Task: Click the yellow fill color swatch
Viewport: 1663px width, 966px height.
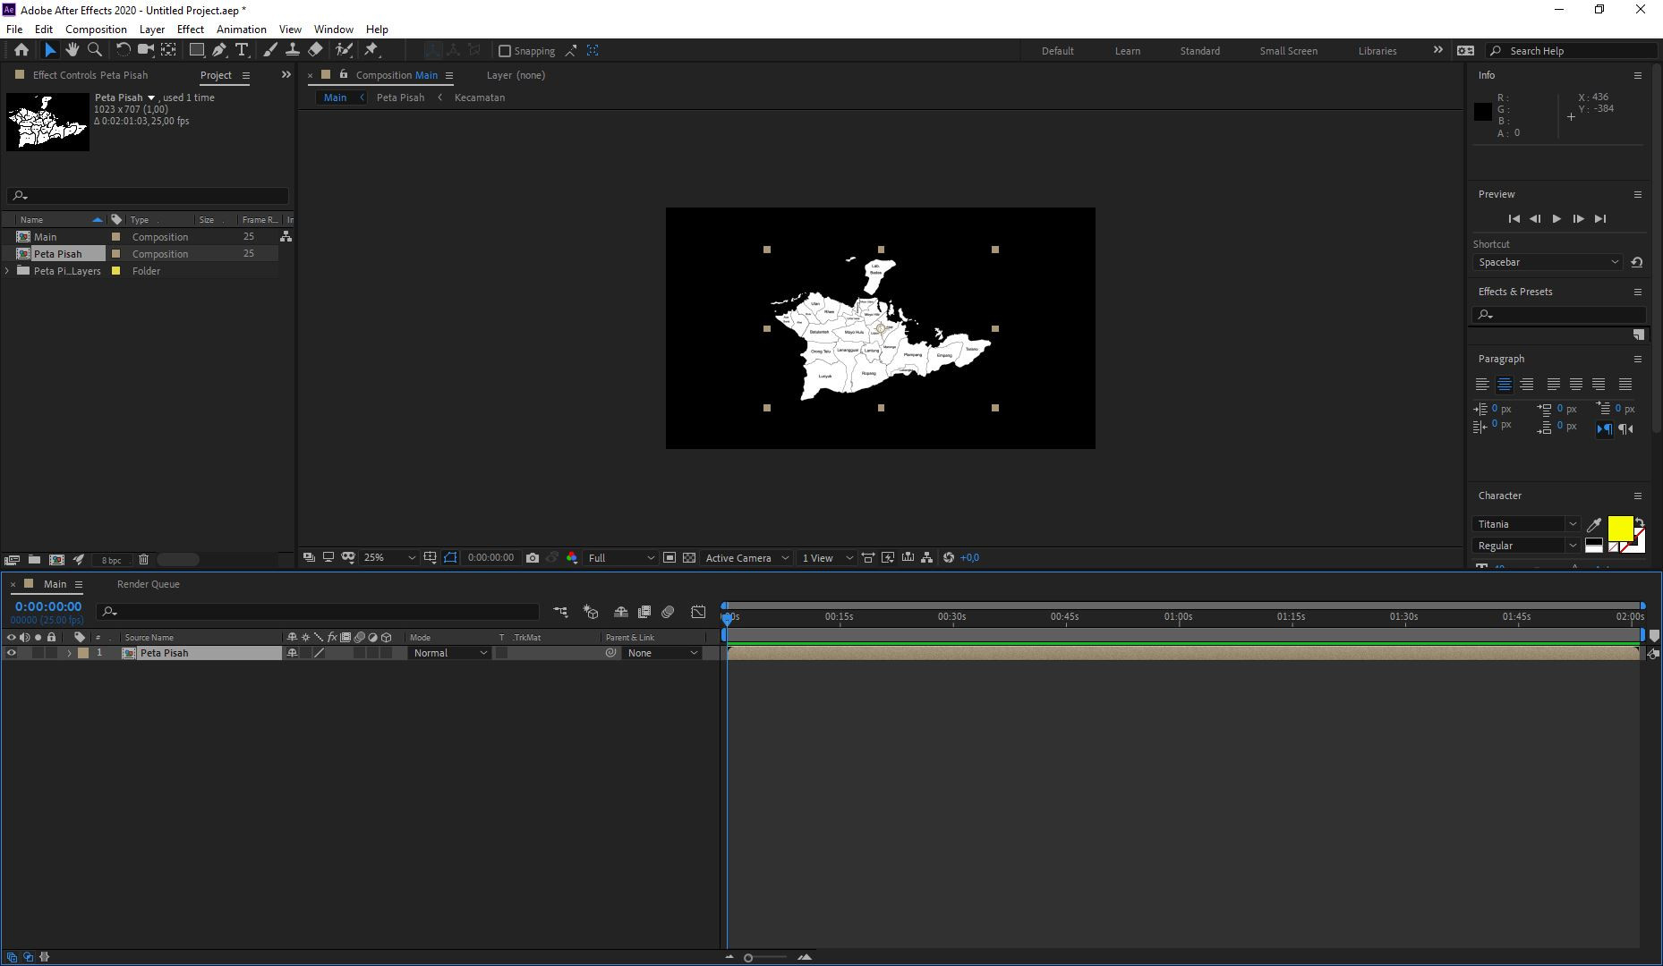Action: (1619, 528)
